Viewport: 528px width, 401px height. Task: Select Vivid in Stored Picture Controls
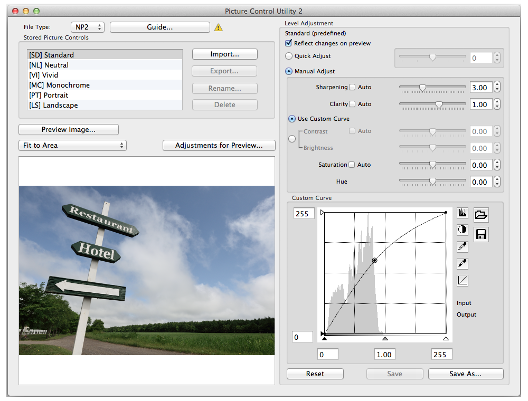[44, 75]
